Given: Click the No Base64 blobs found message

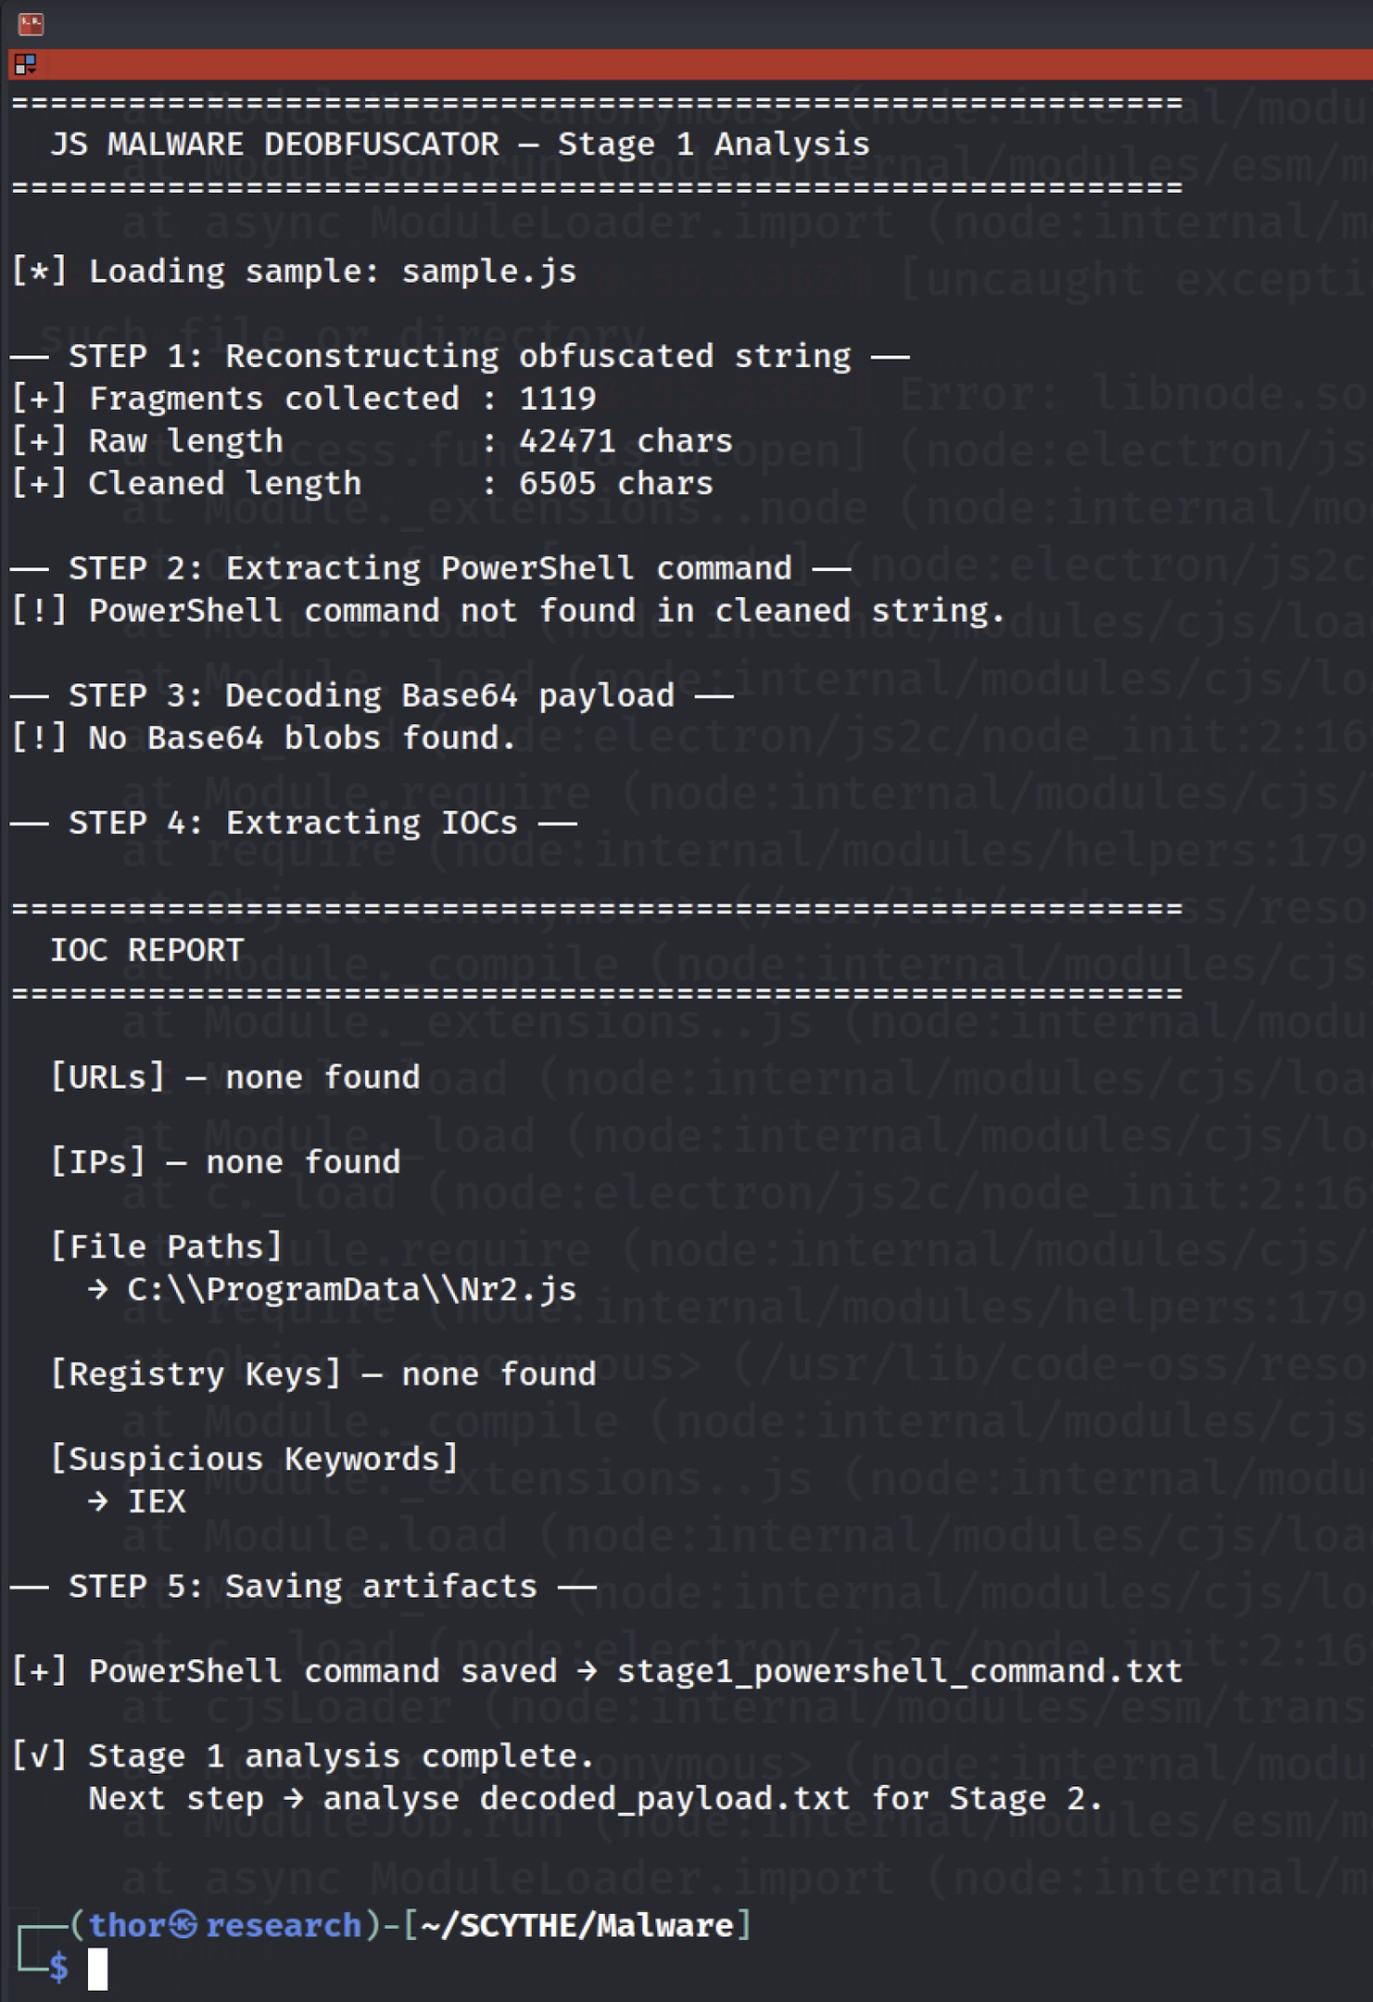Looking at the screenshot, I should 301,738.
